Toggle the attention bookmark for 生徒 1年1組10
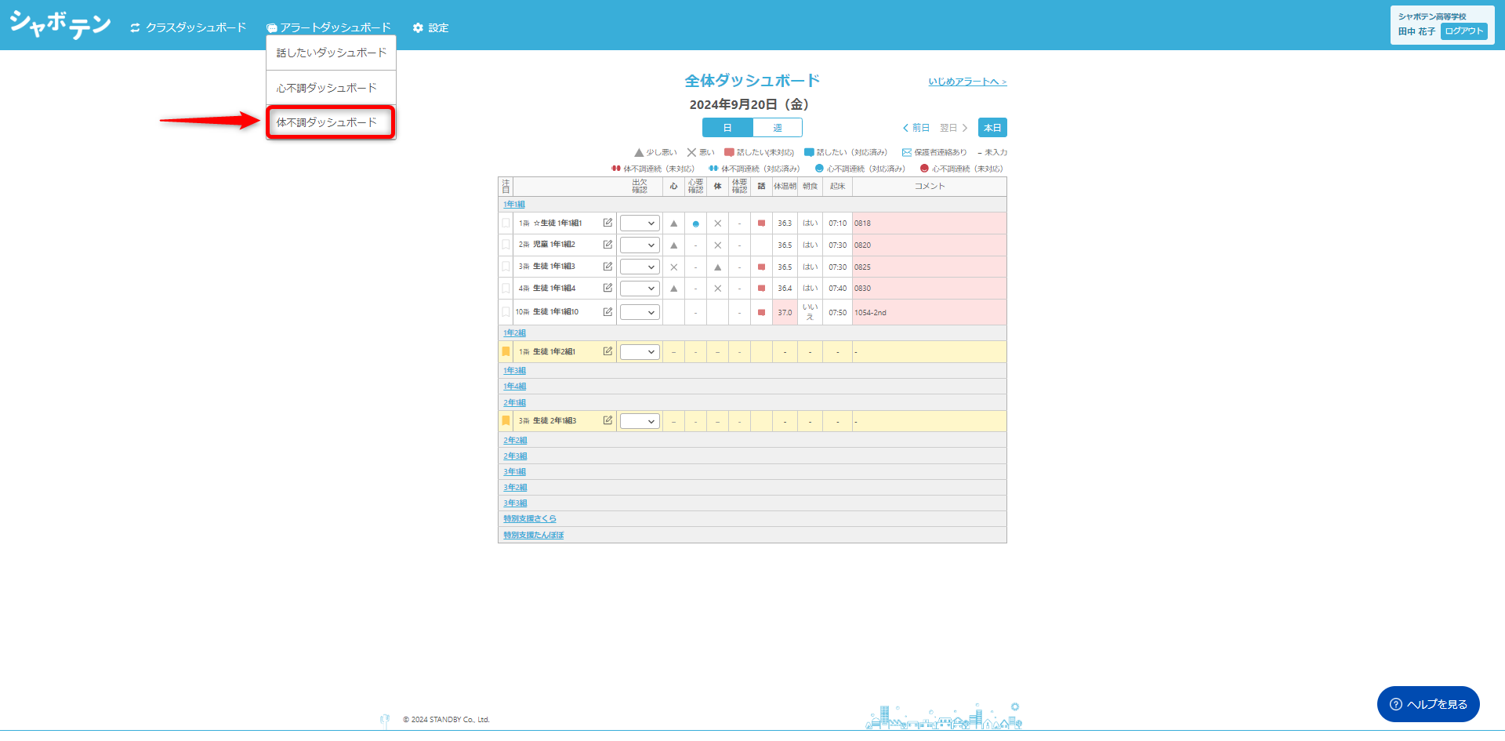Image resolution: width=1505 pixels, height=741 pixels. [x=506, y=312]
